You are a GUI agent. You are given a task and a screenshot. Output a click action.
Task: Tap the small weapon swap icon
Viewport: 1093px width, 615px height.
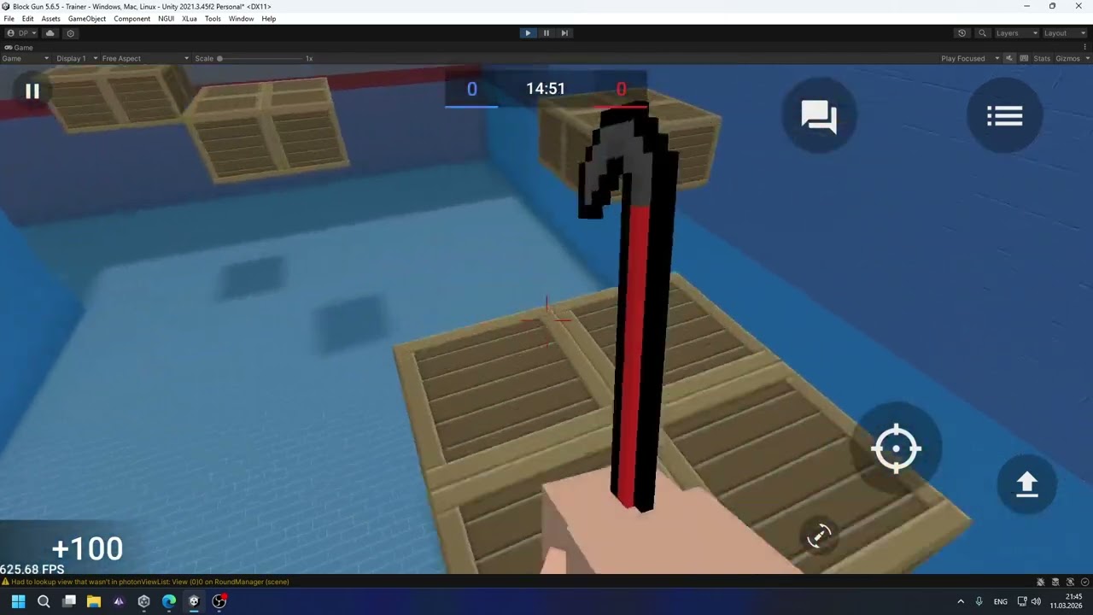[x=819, y=536]
